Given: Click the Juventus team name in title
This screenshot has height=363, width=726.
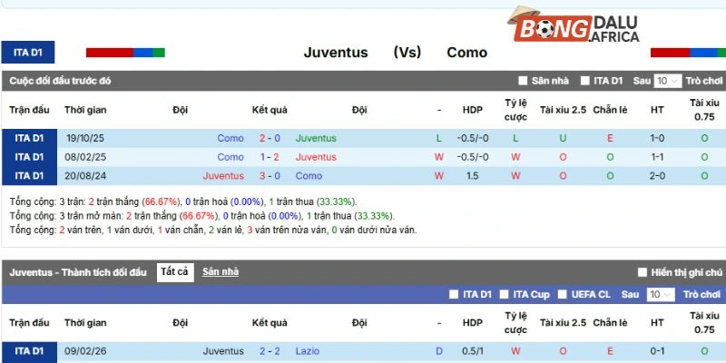Looking at the screenshot, I should [336, 53].
